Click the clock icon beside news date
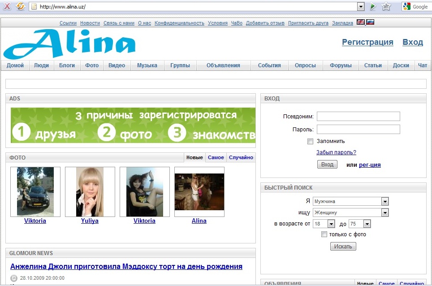Screen dimensions: 432x286 coord(14,278)
